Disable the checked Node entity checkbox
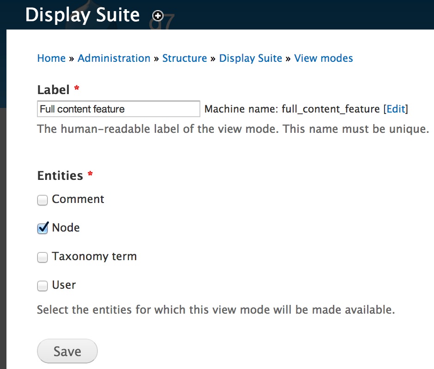Image resolution: width=434 pixels, height=369 pixels. (x=42, y=228)
